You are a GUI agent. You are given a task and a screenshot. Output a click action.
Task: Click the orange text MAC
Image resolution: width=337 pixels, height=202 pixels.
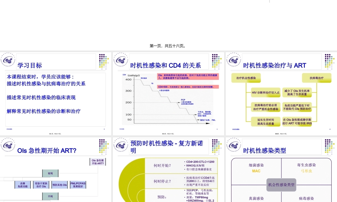coord(256,171)
